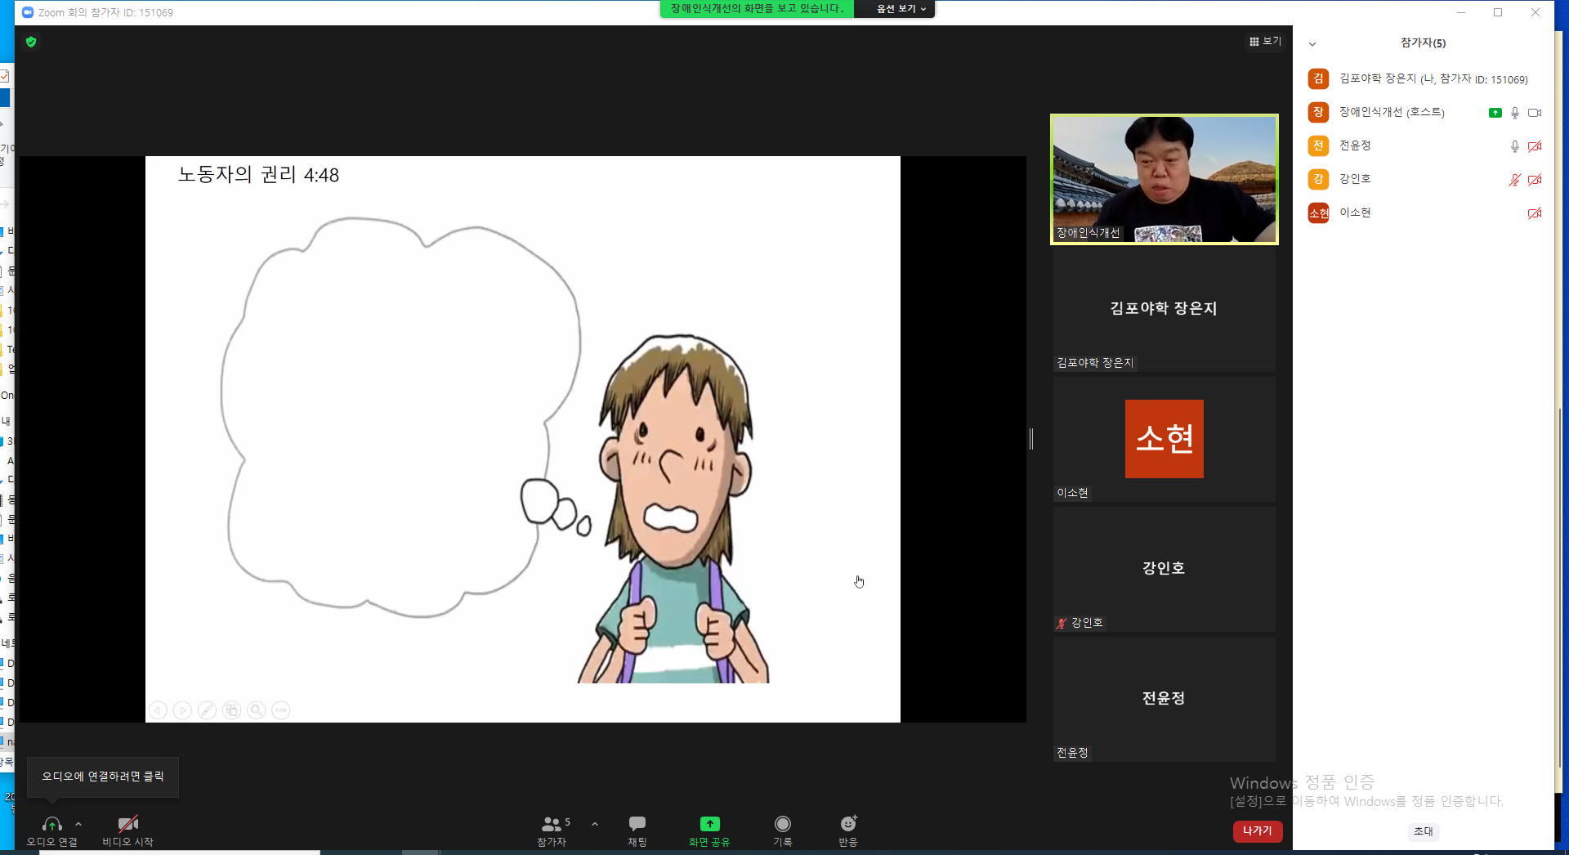The width and height of the screenshot is (1569, 855).
Task: Click host camera icon in participant list
Action: pyautogui.click(x=1535, y=113)
